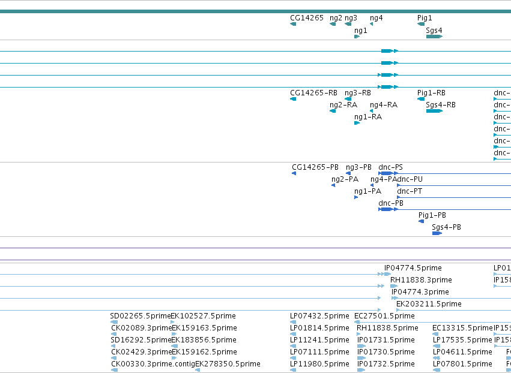Select the ng2 gene label
Image resolution: width=511 pixels, height=373 pixels.
click(336, 18)
